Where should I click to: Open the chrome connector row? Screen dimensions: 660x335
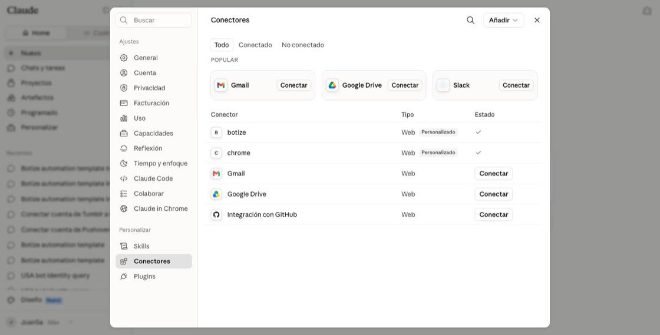(x=374, y=153)
